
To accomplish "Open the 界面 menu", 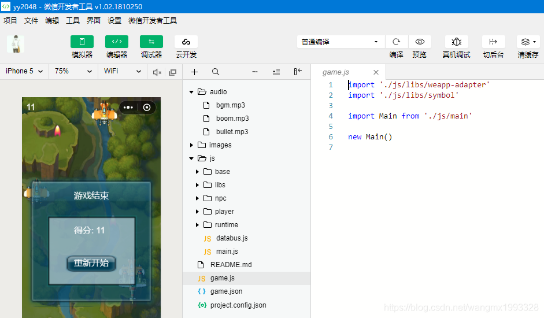I will coord(94,21).
